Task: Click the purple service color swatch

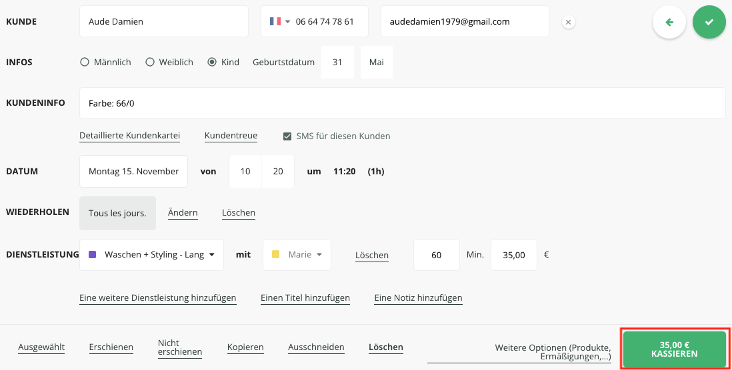Action: click(93, 255)
